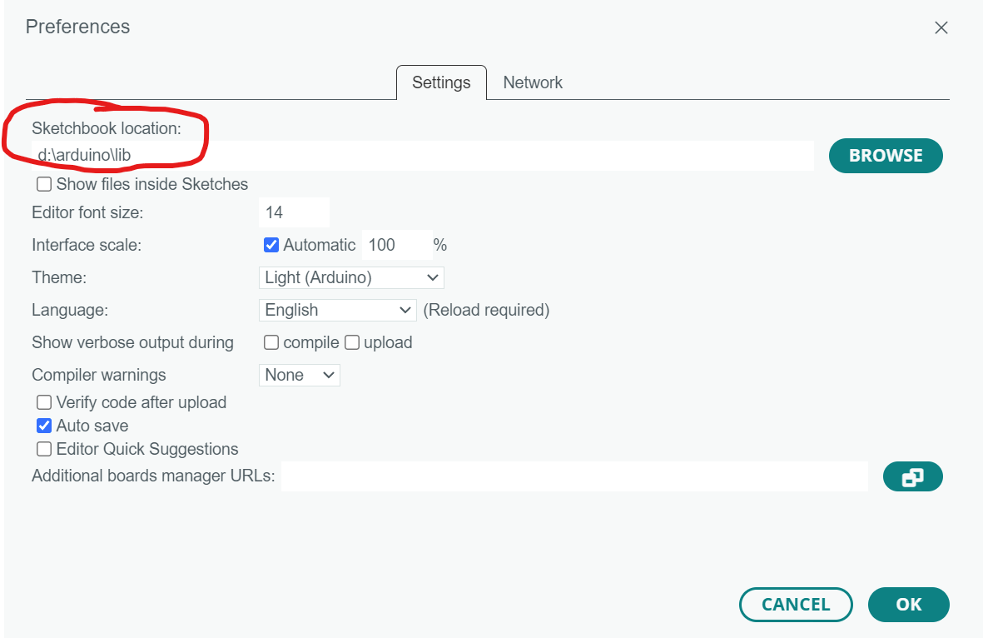
Task: Enable verbose output during upload
Action: pyautogui.click(x=352, y=342)
